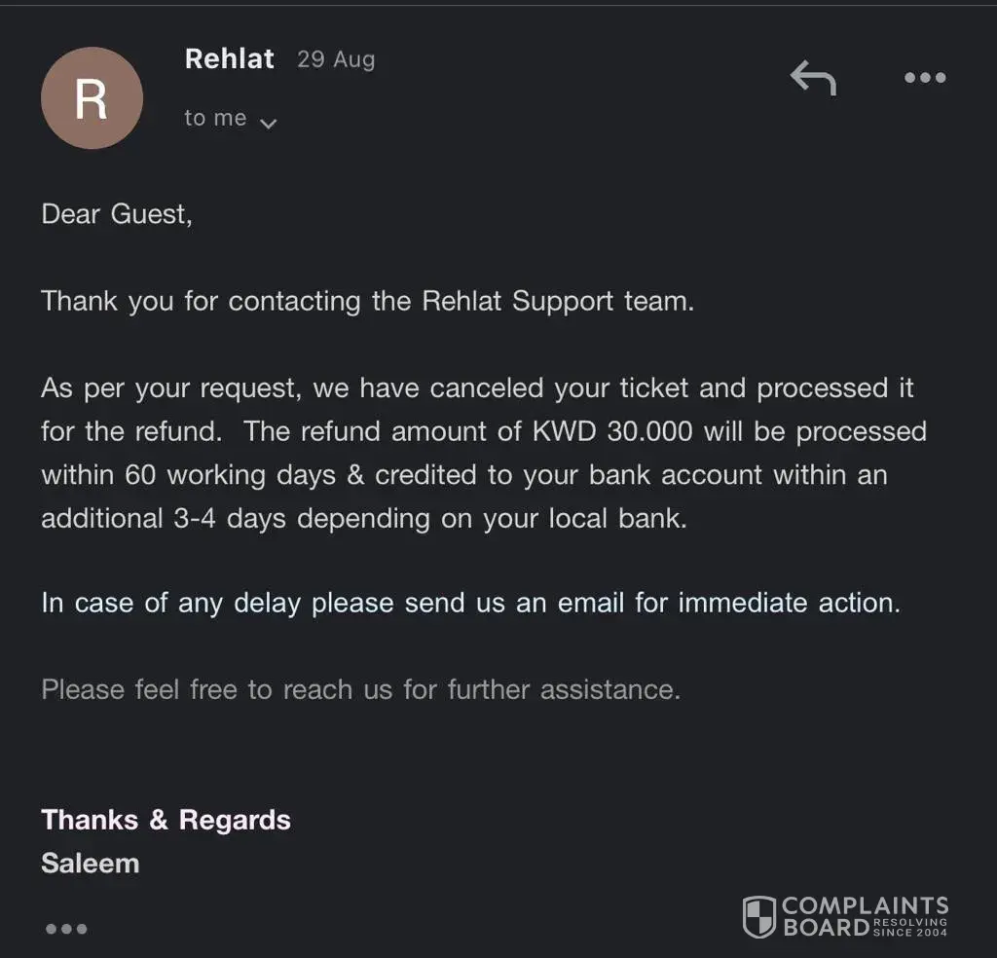Click the 'Resolving since 2004' tagline
Viewport: 997px width, 958px height.
click(x=909, y=927)
